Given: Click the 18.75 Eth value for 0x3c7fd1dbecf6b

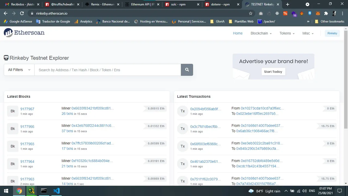Looking at the screenshot, I should coord(327,126).
